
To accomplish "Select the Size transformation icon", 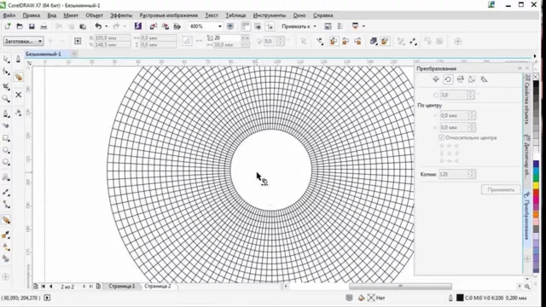I will (472, 79).
